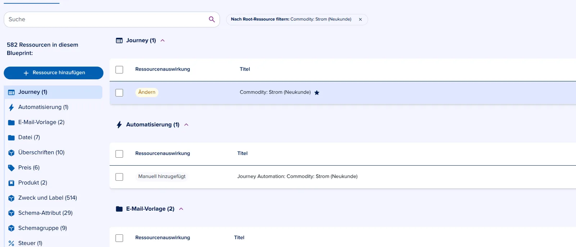Click Titel column header in Journey table

tap(245, 69)
